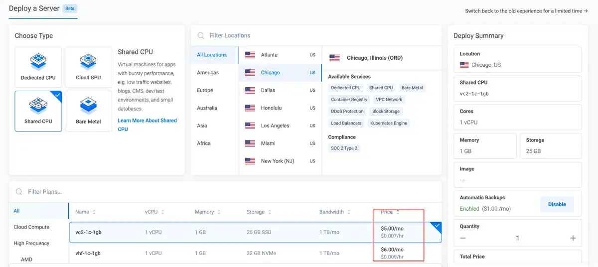Image resolution: width=598 pixels, height=267 pixels.
Task: Click the Filter Locations search icon
Action: pyautogui.click(x=201, y=35)
